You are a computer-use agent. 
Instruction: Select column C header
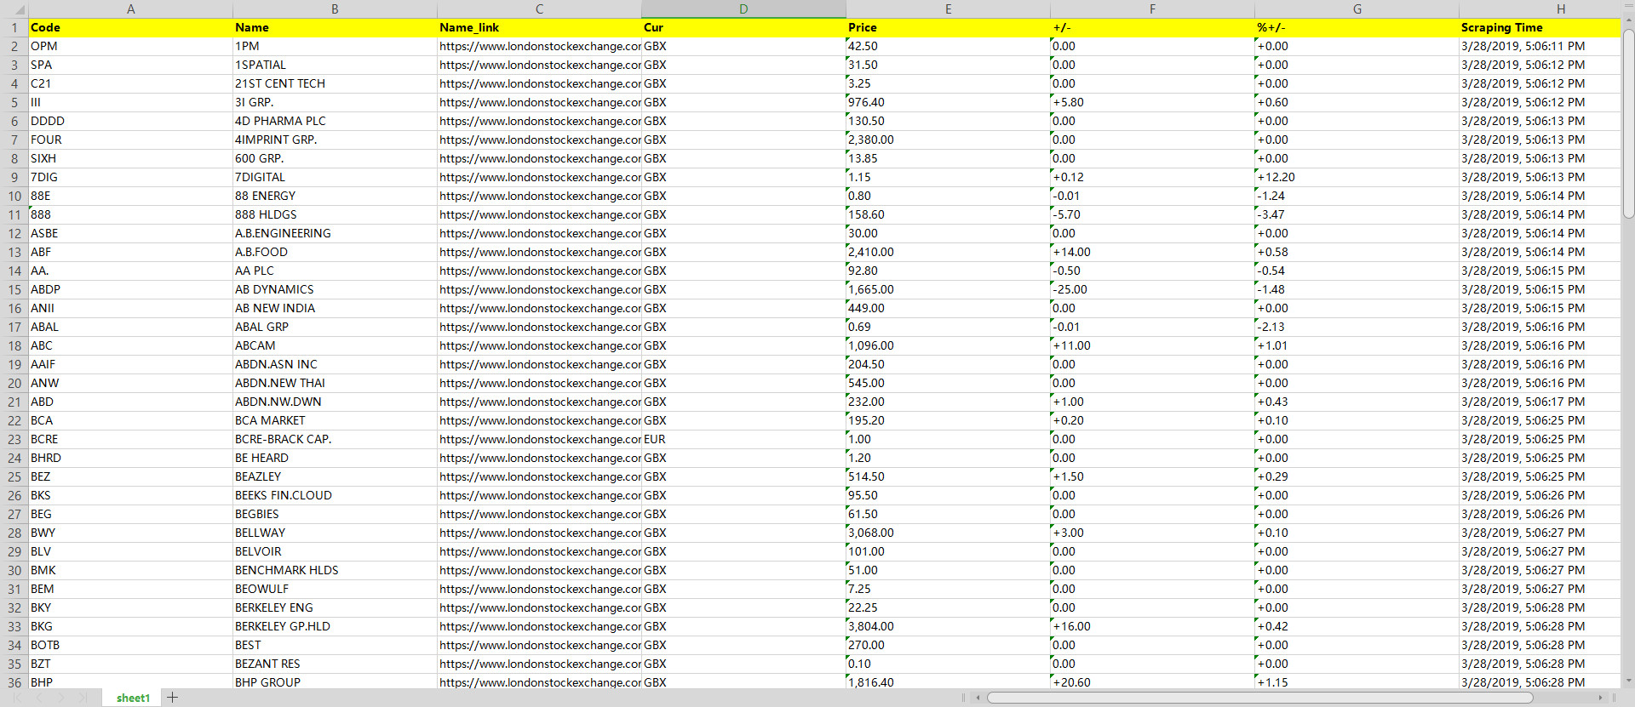[x=539, y=9]
